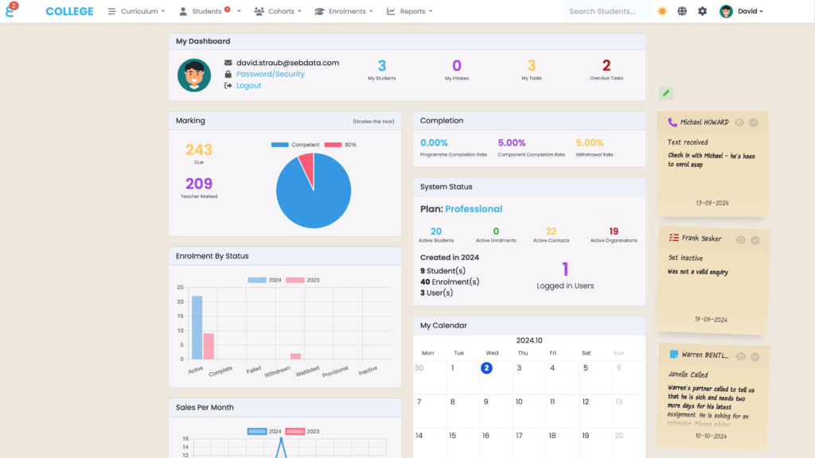
Task: Toggle eye visibility on Michael HOWARD note
Action: [x=739, y=122]
